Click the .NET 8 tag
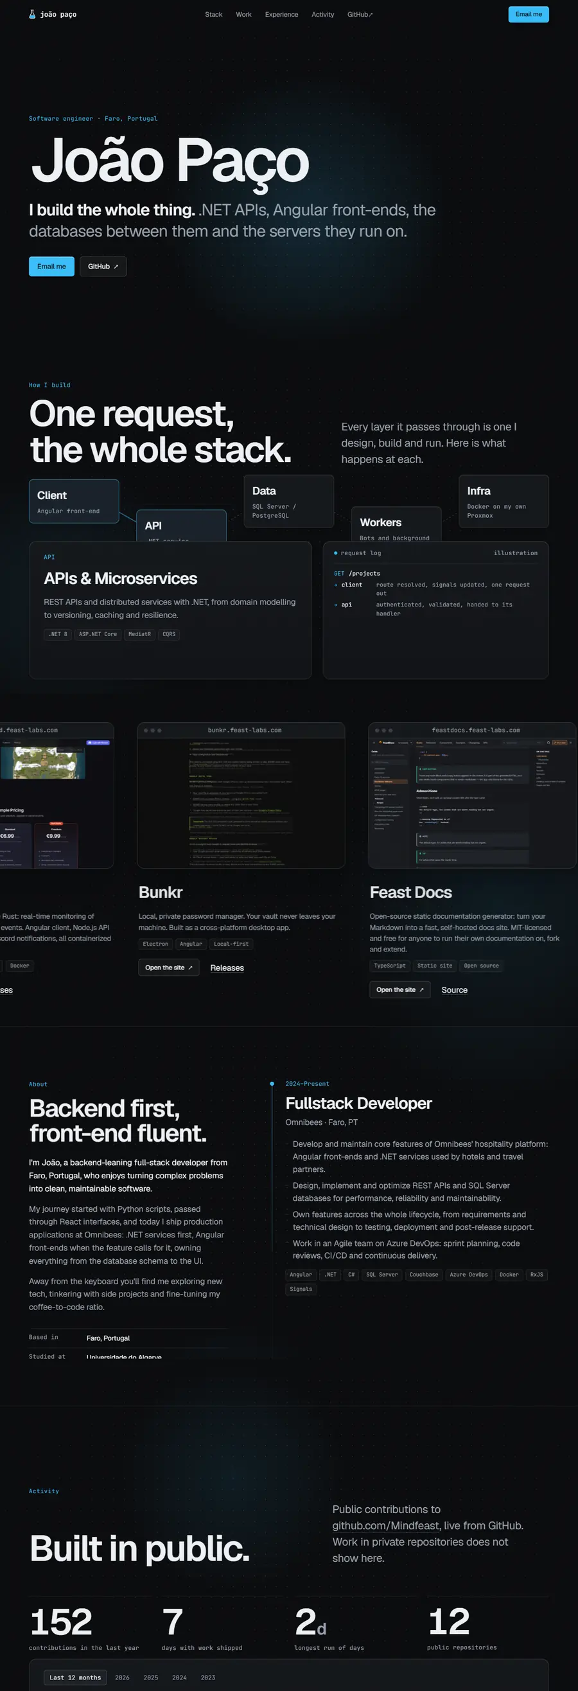Viewport: 578px width, 1691px height. coord(58,634)
